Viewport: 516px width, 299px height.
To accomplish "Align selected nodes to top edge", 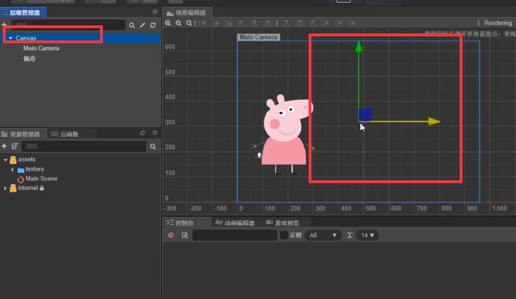I will [202, 23].
